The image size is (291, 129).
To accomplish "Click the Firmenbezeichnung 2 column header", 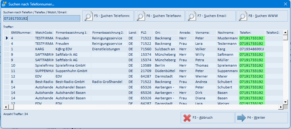I will pos(109,33).
